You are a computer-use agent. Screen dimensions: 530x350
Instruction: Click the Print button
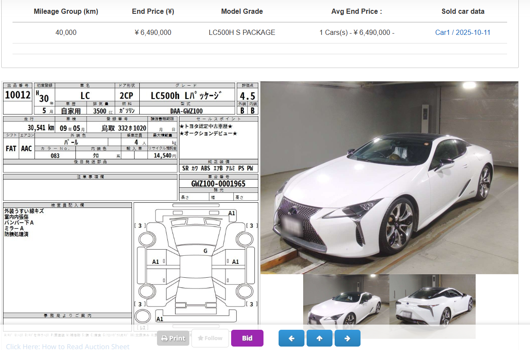point(173,338)
